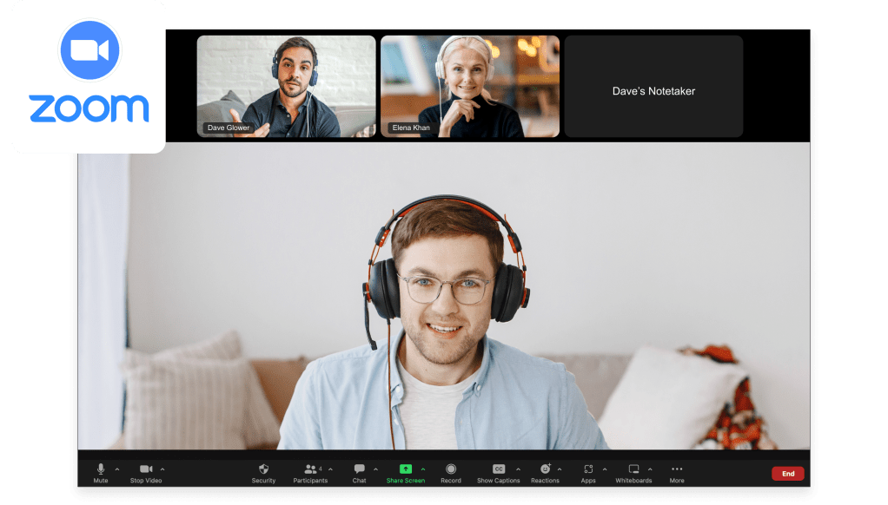Open the More (three dots) menu
Viewport: 888px width, 505px height.
click(x=677, y=469)
